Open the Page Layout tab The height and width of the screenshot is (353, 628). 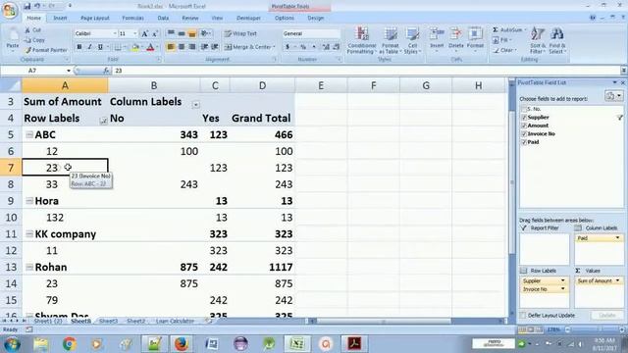coord(95,18)
